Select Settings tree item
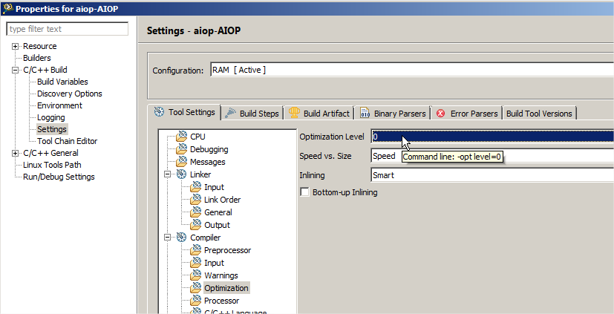614x314 pixels. (52, 129)
